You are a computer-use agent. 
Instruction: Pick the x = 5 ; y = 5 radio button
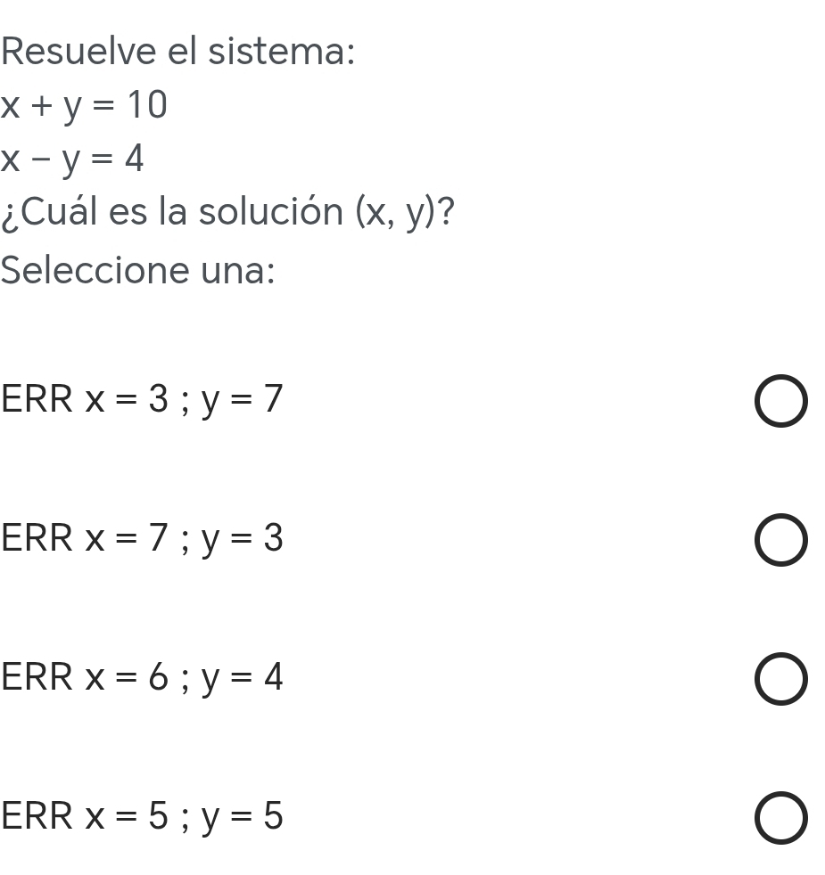pyautogui.click(x=781, y=817)
